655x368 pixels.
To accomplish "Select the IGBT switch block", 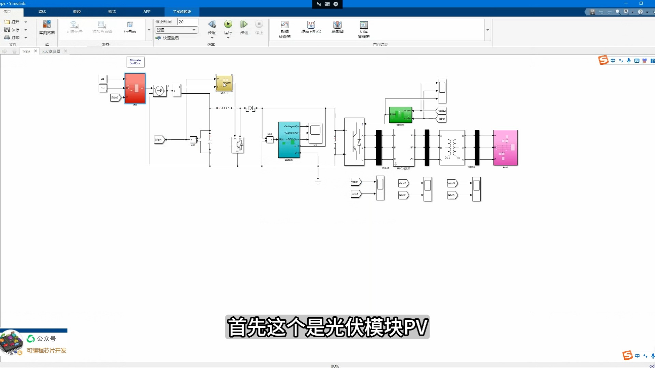I will pos(238,145).
